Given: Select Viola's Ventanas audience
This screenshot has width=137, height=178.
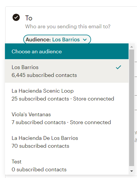Looking at the screenshot, I should (67, 118).
